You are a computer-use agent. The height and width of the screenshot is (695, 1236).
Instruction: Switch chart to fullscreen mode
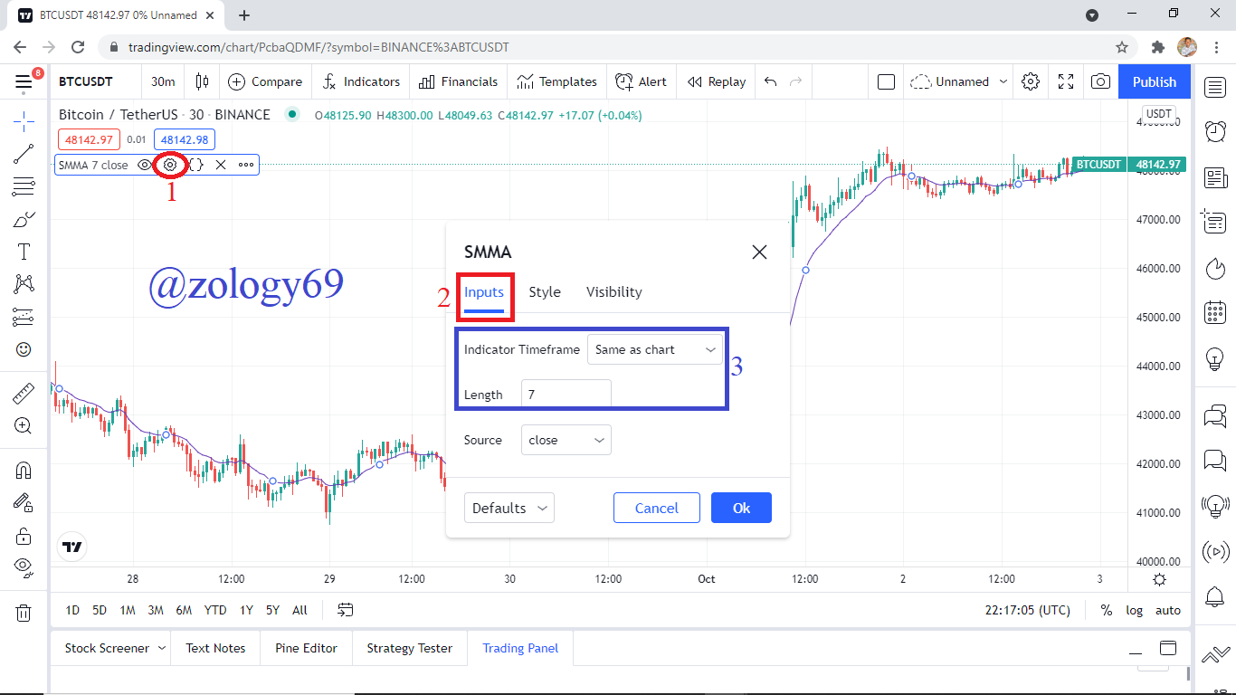1066,81
